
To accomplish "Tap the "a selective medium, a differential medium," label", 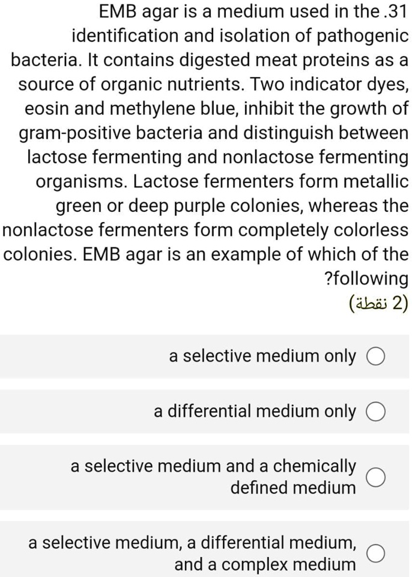I will (192, 543).
